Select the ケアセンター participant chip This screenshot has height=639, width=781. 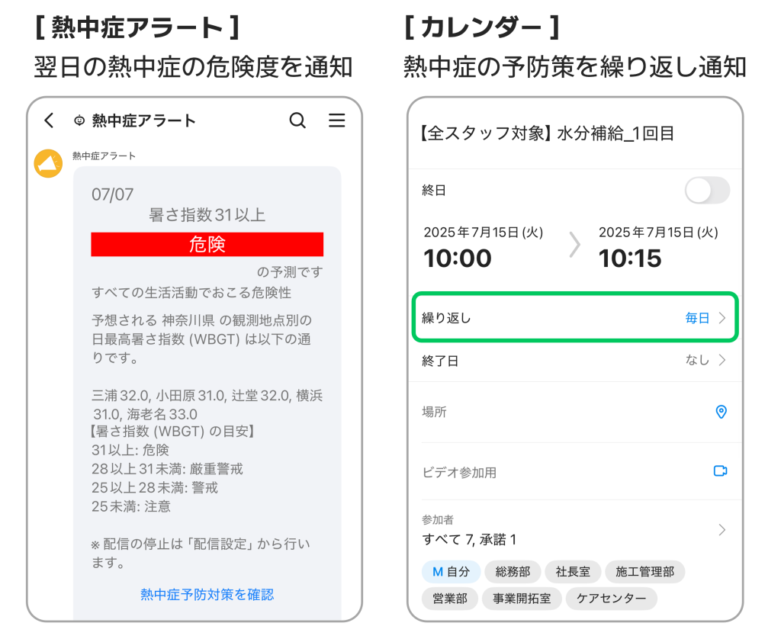611,599
